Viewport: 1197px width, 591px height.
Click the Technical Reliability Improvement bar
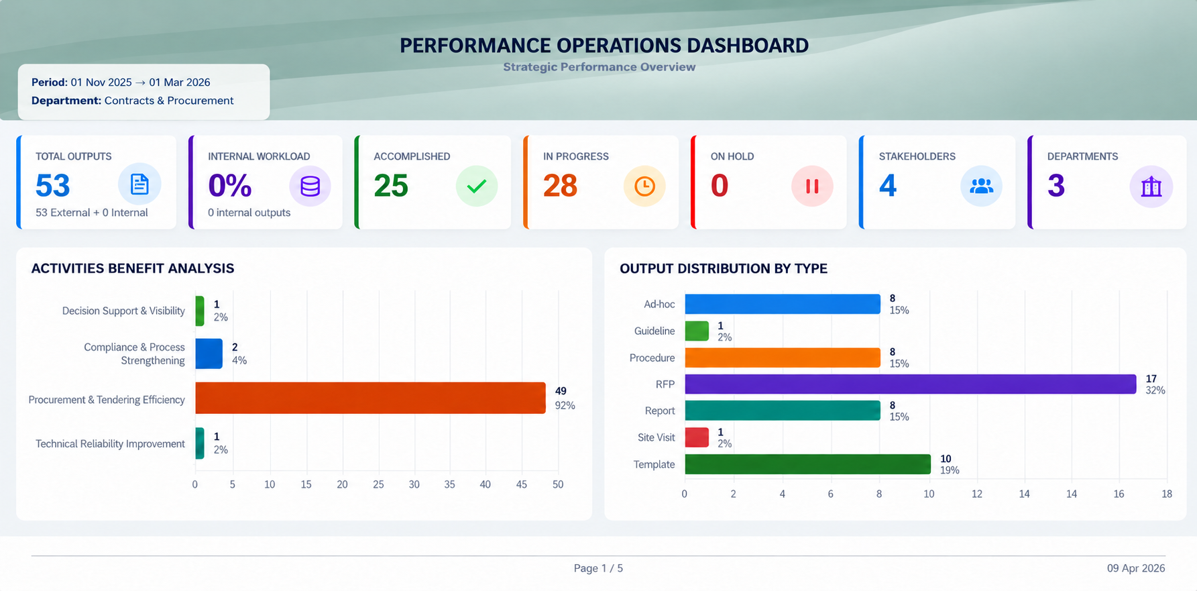point(200,443)
